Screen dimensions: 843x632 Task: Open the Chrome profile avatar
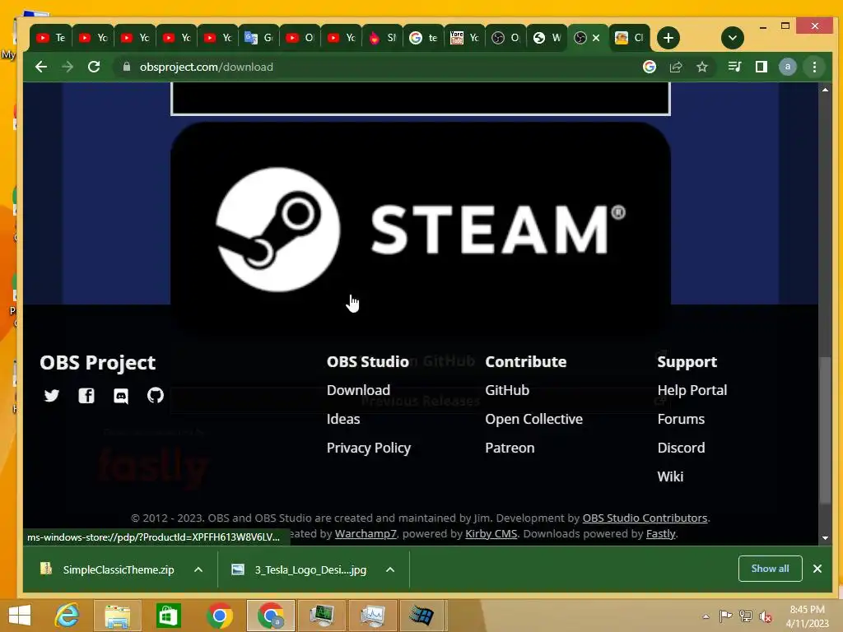pyautogui.click(x=788, y=67)
